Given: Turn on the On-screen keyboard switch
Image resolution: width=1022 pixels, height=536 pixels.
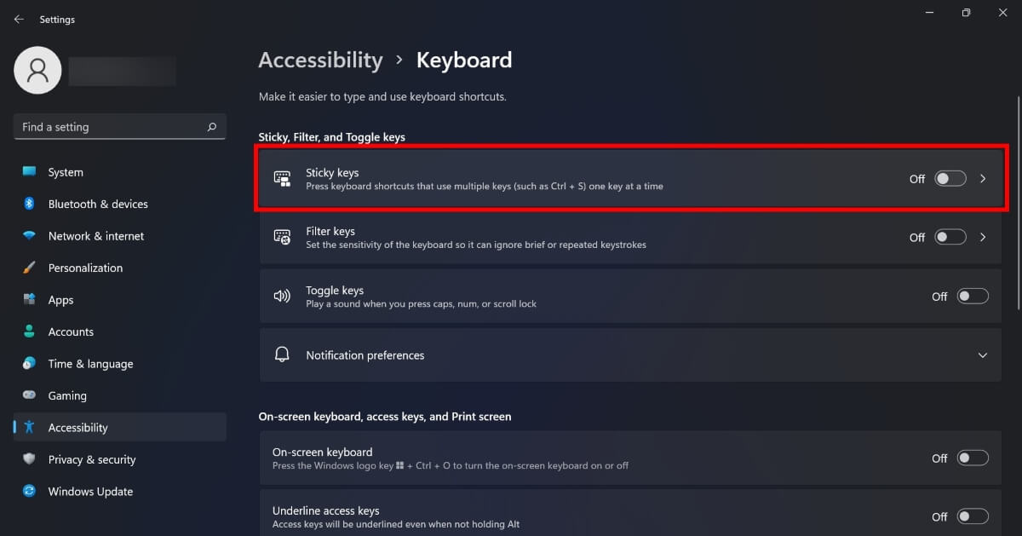Looking at the screenshot, I should click(x=973, y=458).
